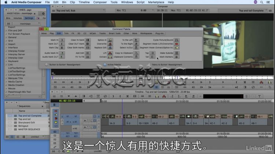This screenshot has width=275, height=154.
Task: Click the Mark Markers icon
Action: [176, 57]
